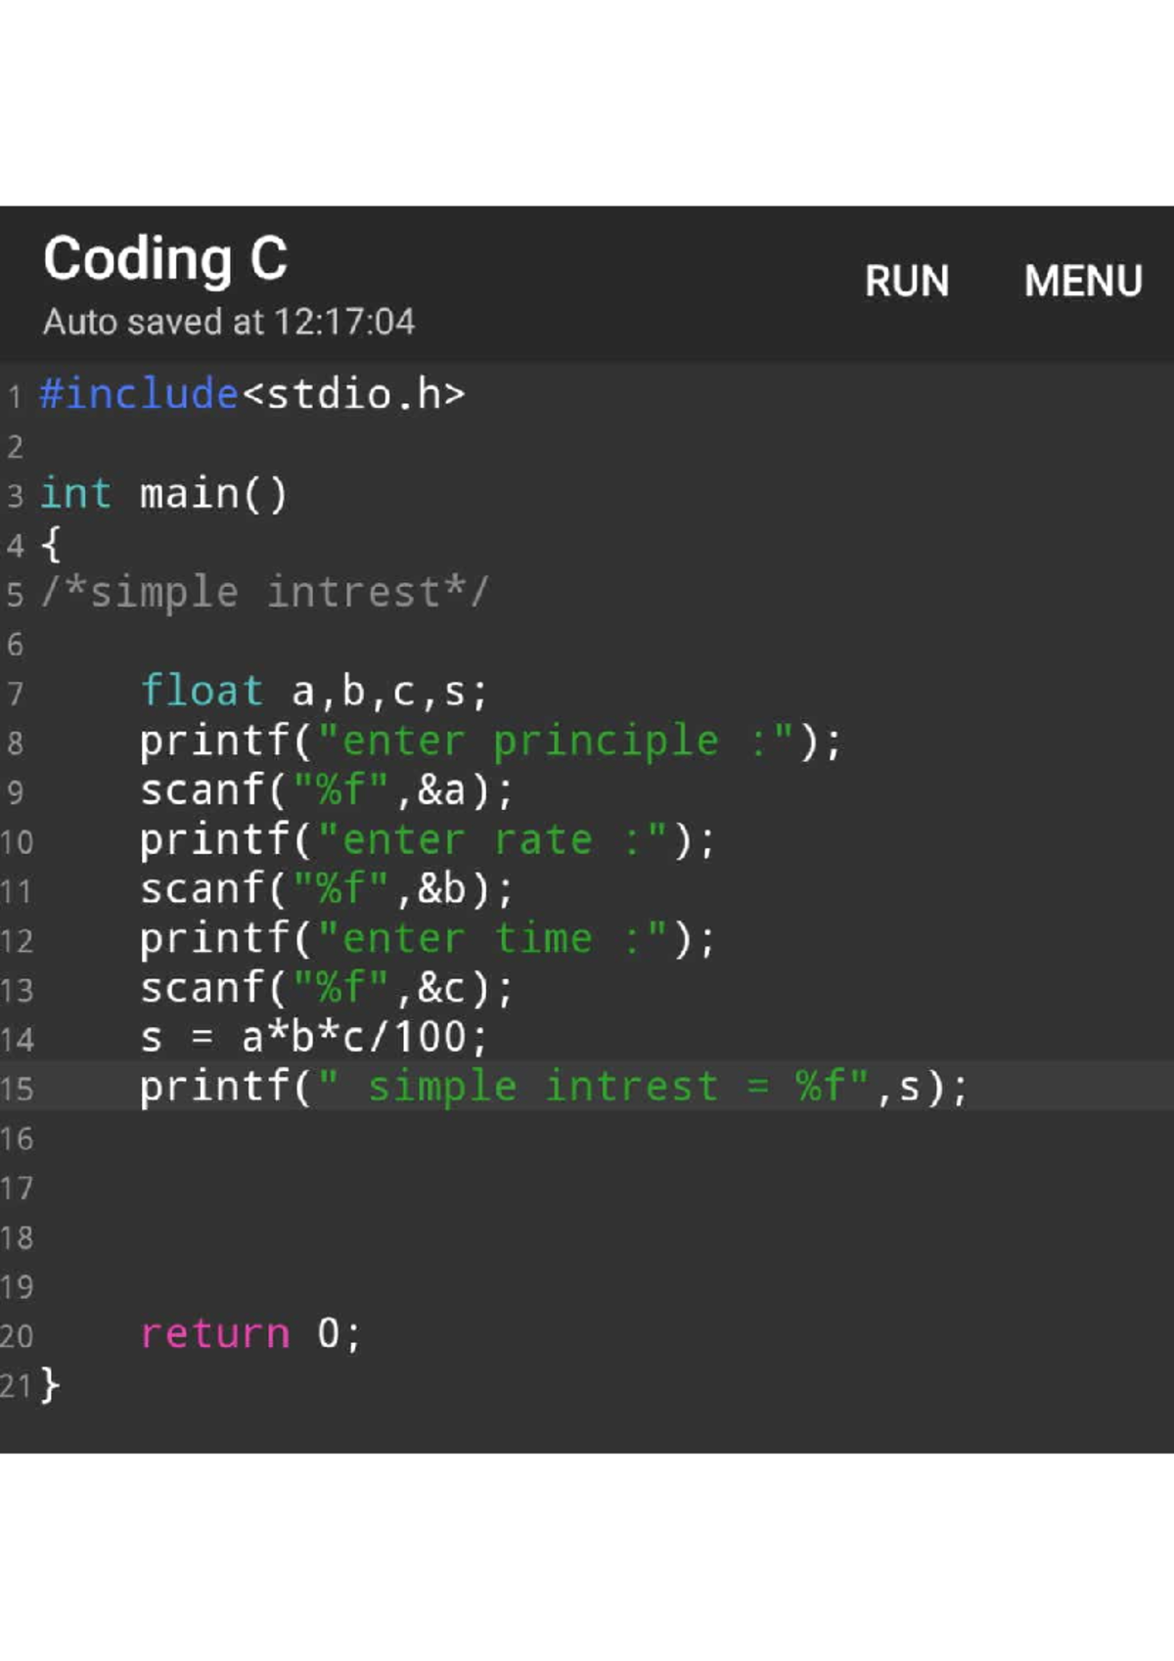Click line number 10 in gutter
Screen dimensions: 1174x1661
17,842
